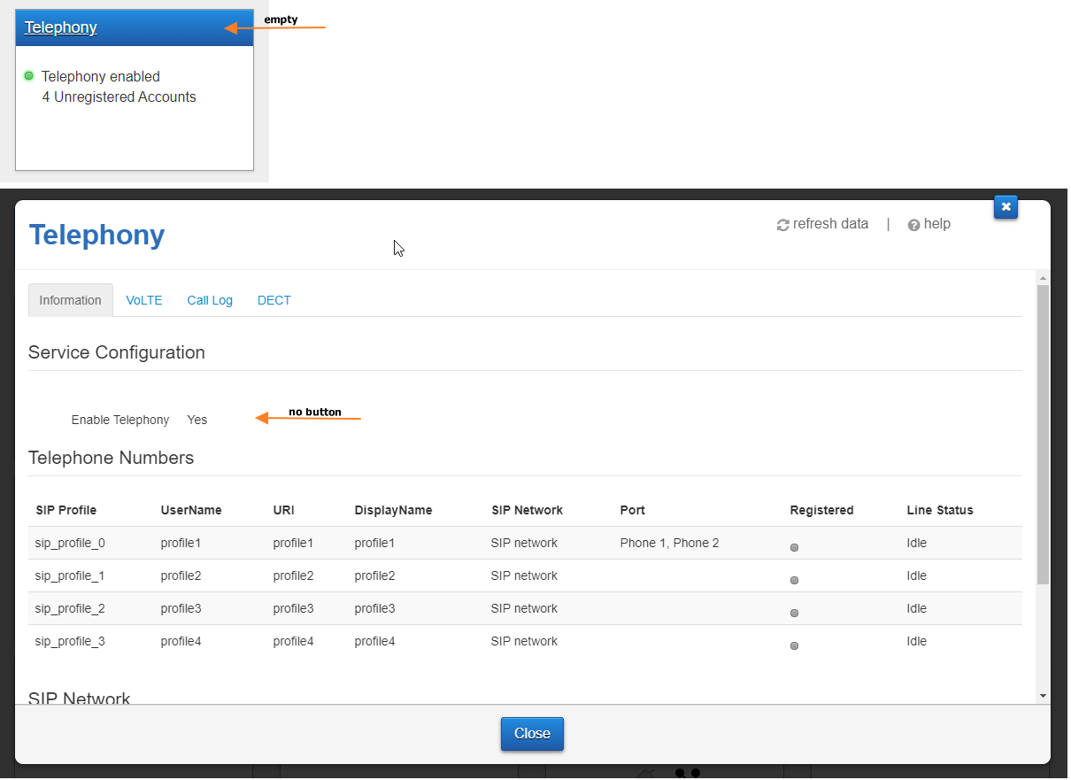Image resolution: width=1071 pixels, height=780 pixels.
Task: Click the Idle status of sip_profile_3
Action: click(917, 641)
